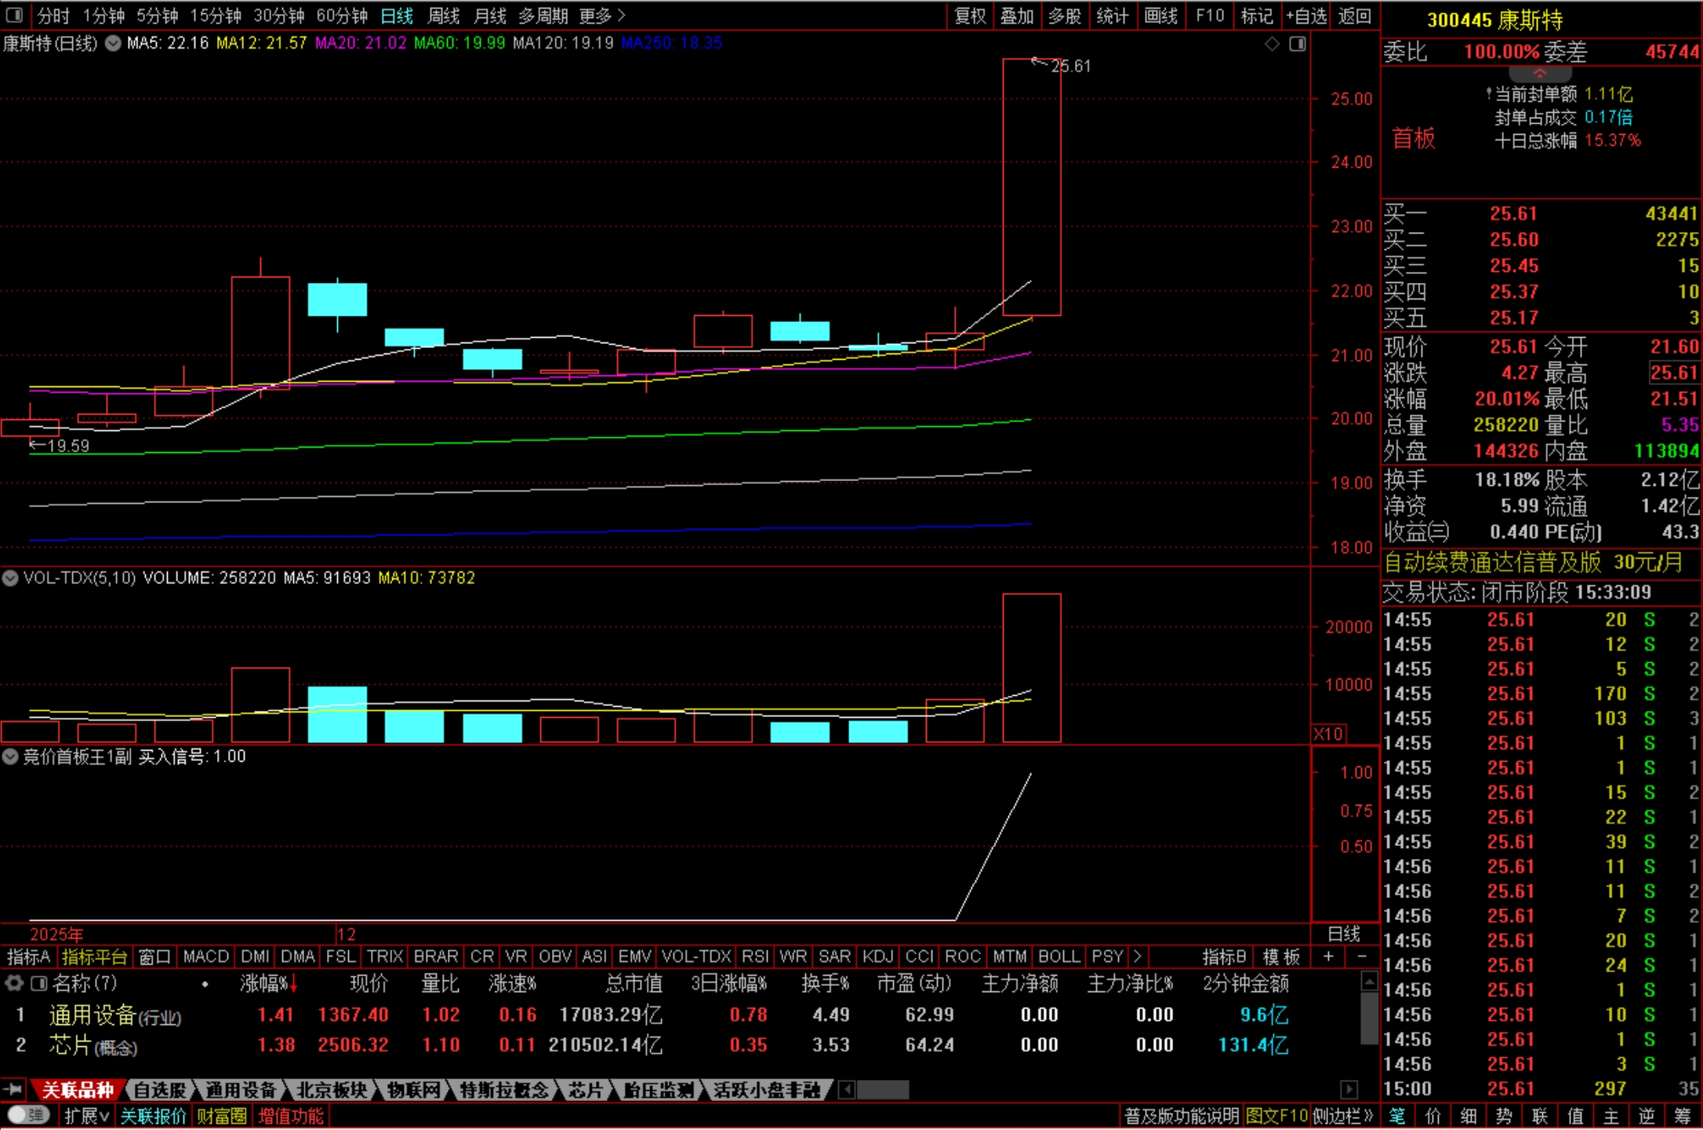Click the panel layout icon beside the diamond

1298,44
